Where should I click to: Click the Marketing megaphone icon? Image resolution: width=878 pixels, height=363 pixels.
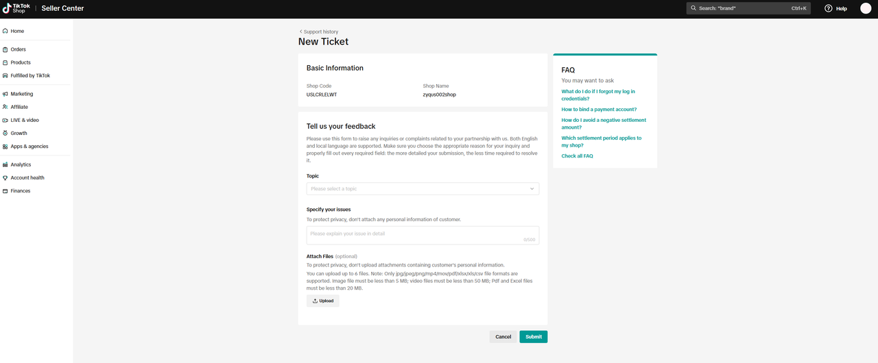[x=5, y=94]
